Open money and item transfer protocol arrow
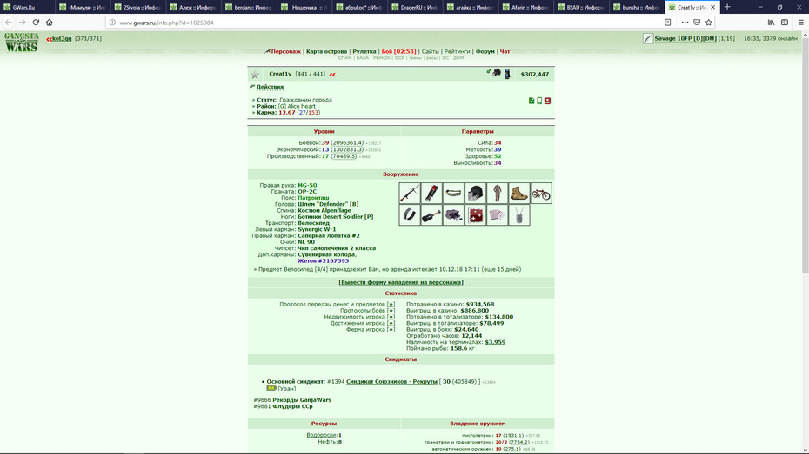This screenshot has width=809, height=454. click(x=391, y=304)
